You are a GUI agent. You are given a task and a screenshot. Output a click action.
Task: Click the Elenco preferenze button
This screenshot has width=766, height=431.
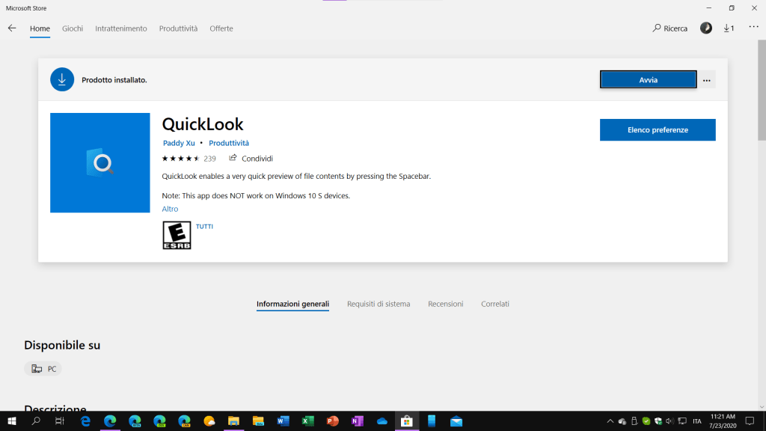click(658, 129)
